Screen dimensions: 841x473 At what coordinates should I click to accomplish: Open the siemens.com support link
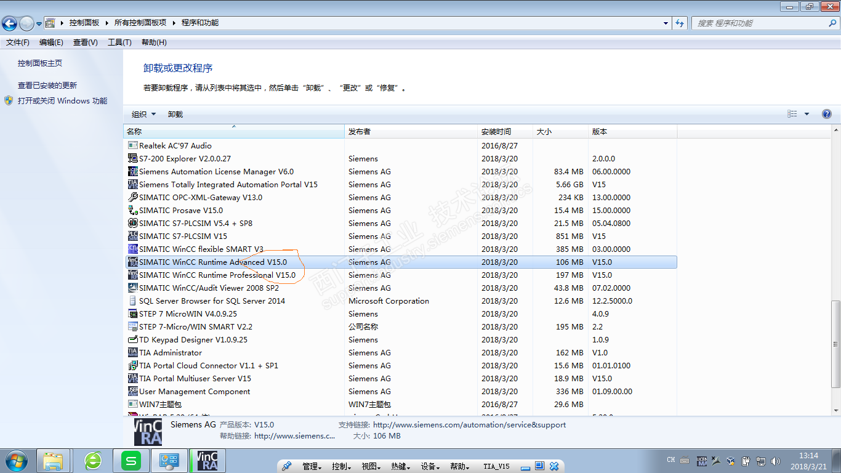[x=469, y=425]
